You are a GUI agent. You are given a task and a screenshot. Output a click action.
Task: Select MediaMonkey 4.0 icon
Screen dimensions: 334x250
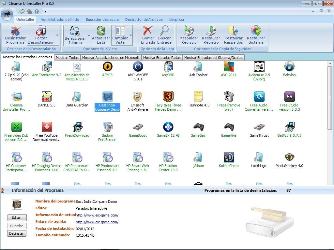coord(289,157)
